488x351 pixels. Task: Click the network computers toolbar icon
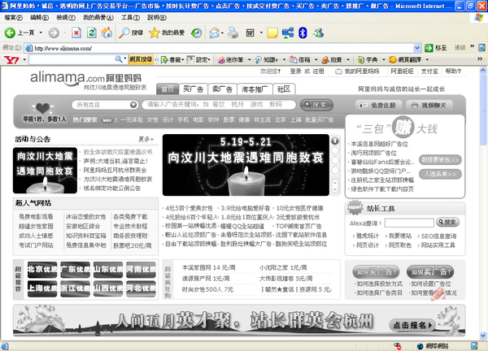288,32
